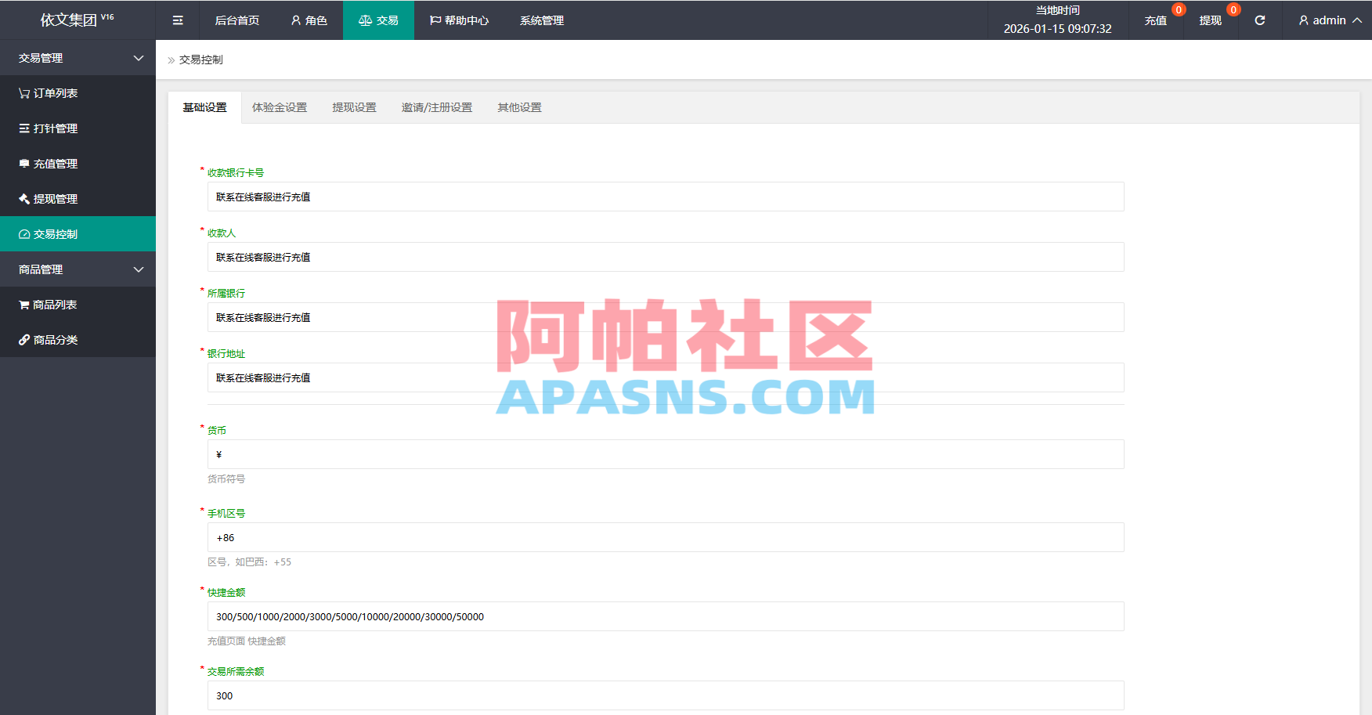Click the gavel icon beside 提现管理
Image resolution: width=1372 pixels, height=715 pixels.
pos(24,199)
